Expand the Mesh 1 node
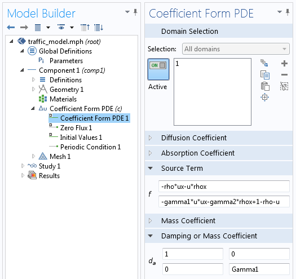The width and height of the screenshot is (296, 279). 33,156
